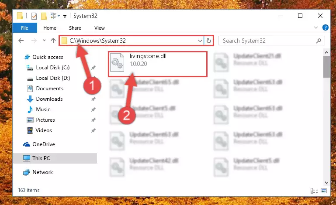Click the pin icon next to Music
The image size is (336, 205).
93,109
